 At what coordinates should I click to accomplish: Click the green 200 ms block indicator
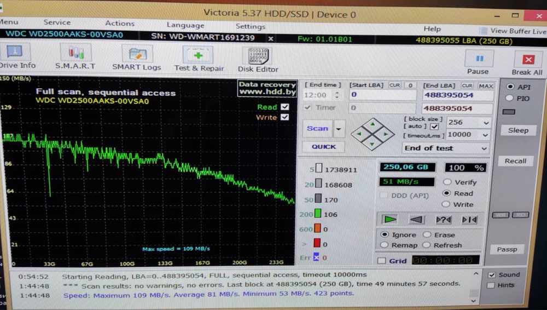(x=317, y=214)
